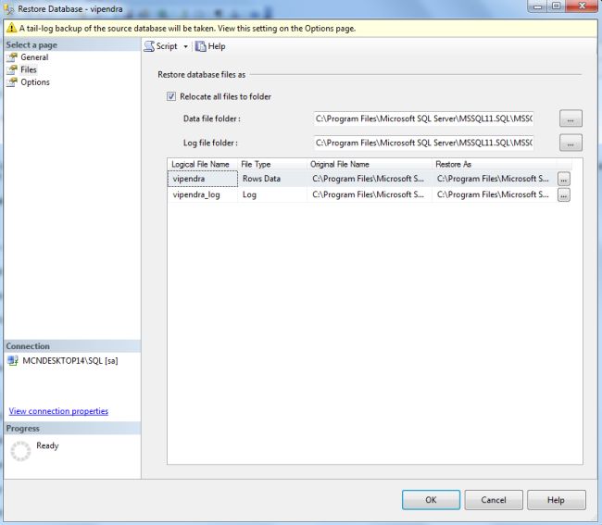Image resolution: width=602 pixels, height=525 pixels.
Task: Click the Original File Name column header
Action: point(370,164)
